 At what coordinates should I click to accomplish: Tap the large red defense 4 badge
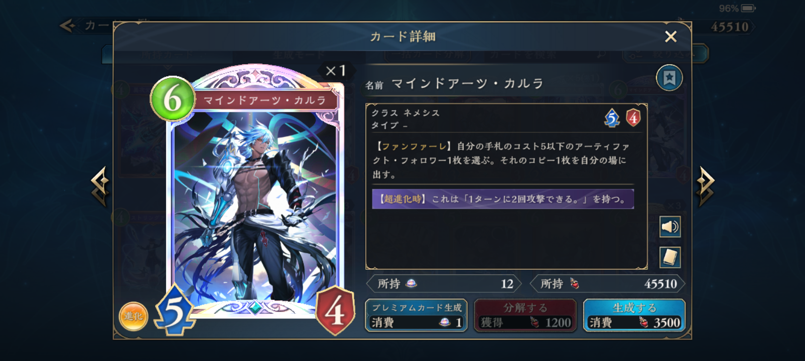tap(336, 310)
